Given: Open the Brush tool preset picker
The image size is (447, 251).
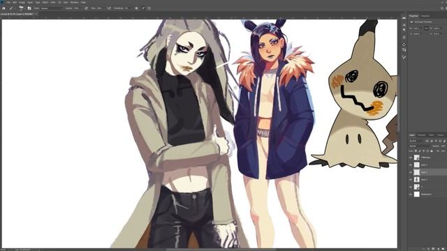Looking at the screenshot, I should point(12,8).
